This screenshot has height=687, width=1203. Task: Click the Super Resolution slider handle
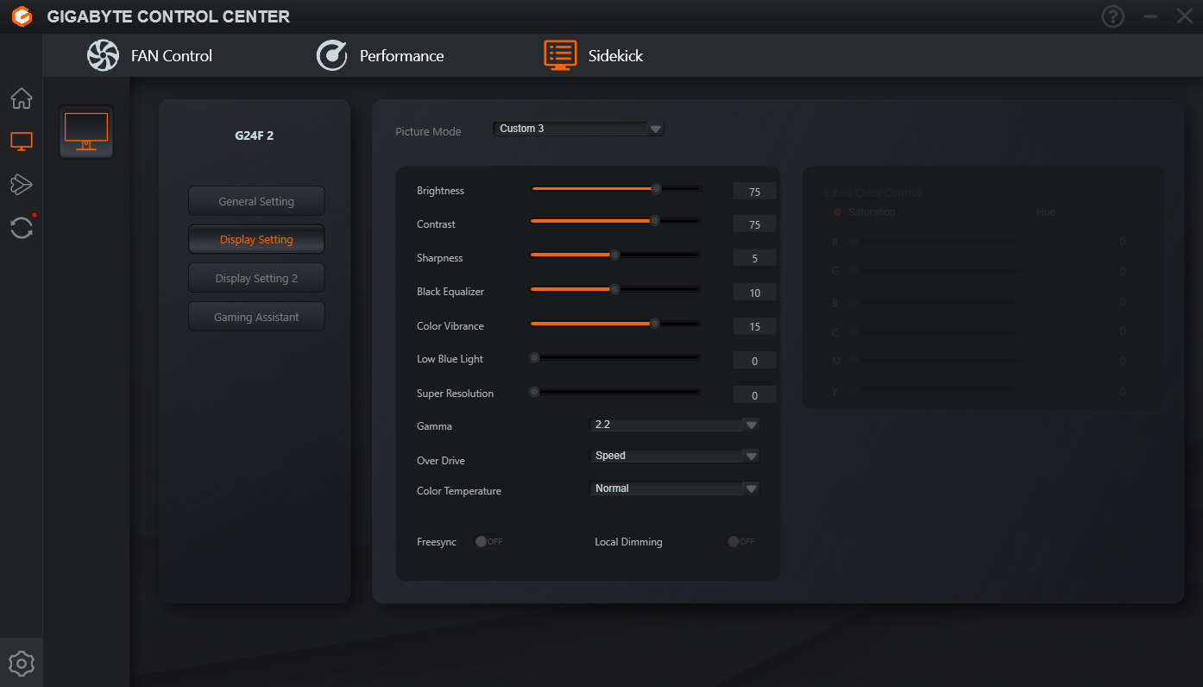[534, 391]
